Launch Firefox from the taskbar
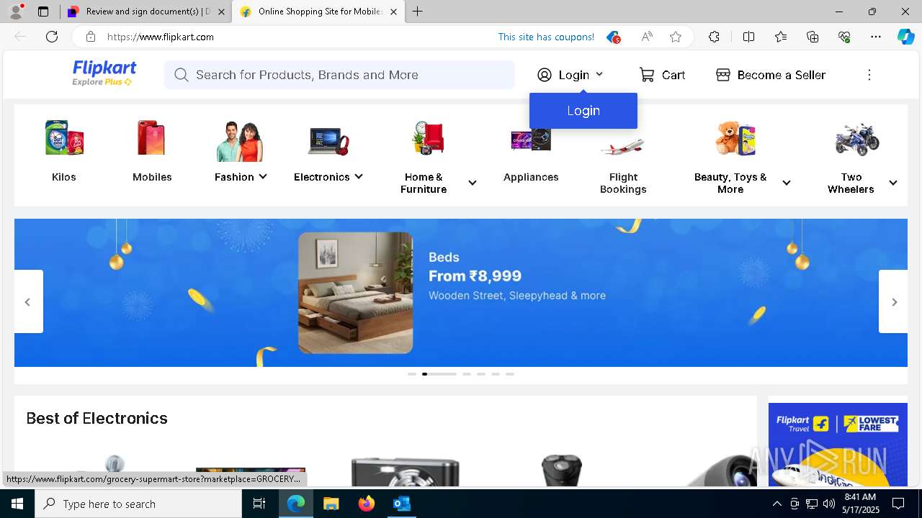 (366, 504)
